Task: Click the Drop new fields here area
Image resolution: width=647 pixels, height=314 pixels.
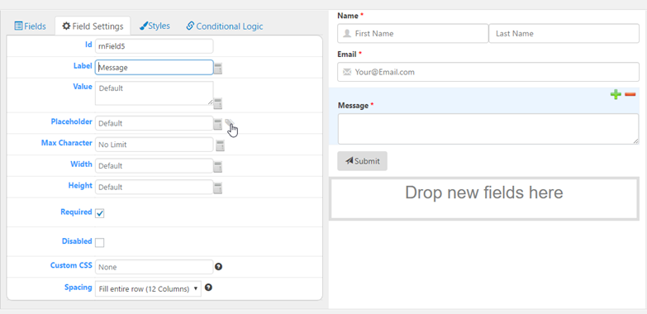Action: (x=484, y=198)
